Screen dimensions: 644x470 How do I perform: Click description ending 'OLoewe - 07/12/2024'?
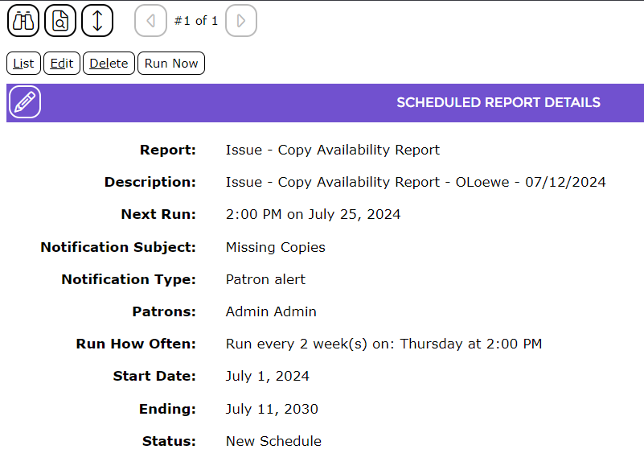(x=416, y=182)
